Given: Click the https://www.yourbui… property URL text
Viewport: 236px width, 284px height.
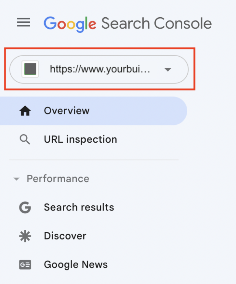Looking at the screenshot, I should coord(100,69).
